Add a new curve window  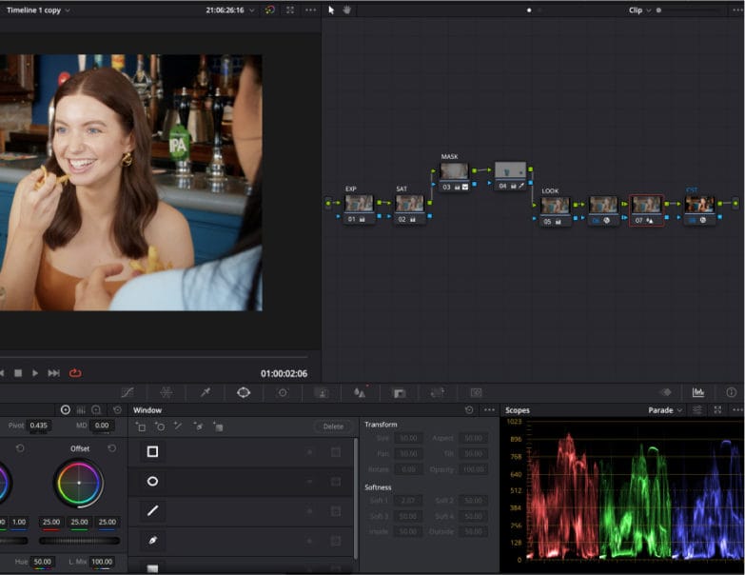point(198,426)
